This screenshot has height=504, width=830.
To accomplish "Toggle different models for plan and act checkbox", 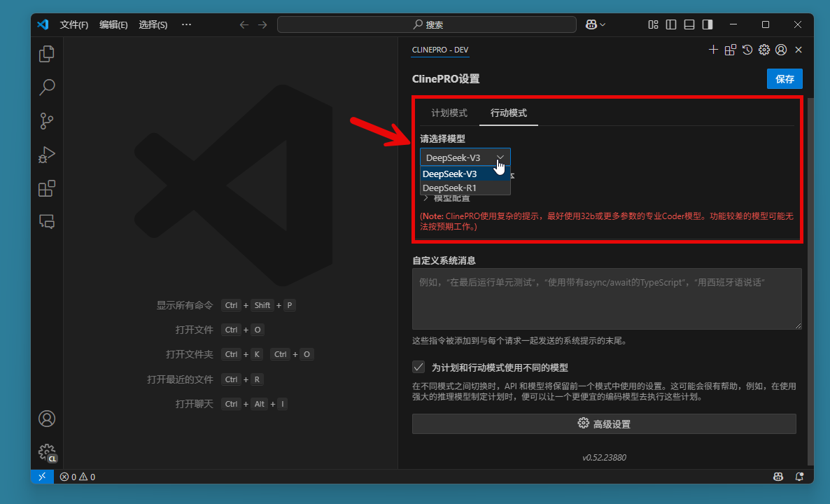I will pos(418,367).
